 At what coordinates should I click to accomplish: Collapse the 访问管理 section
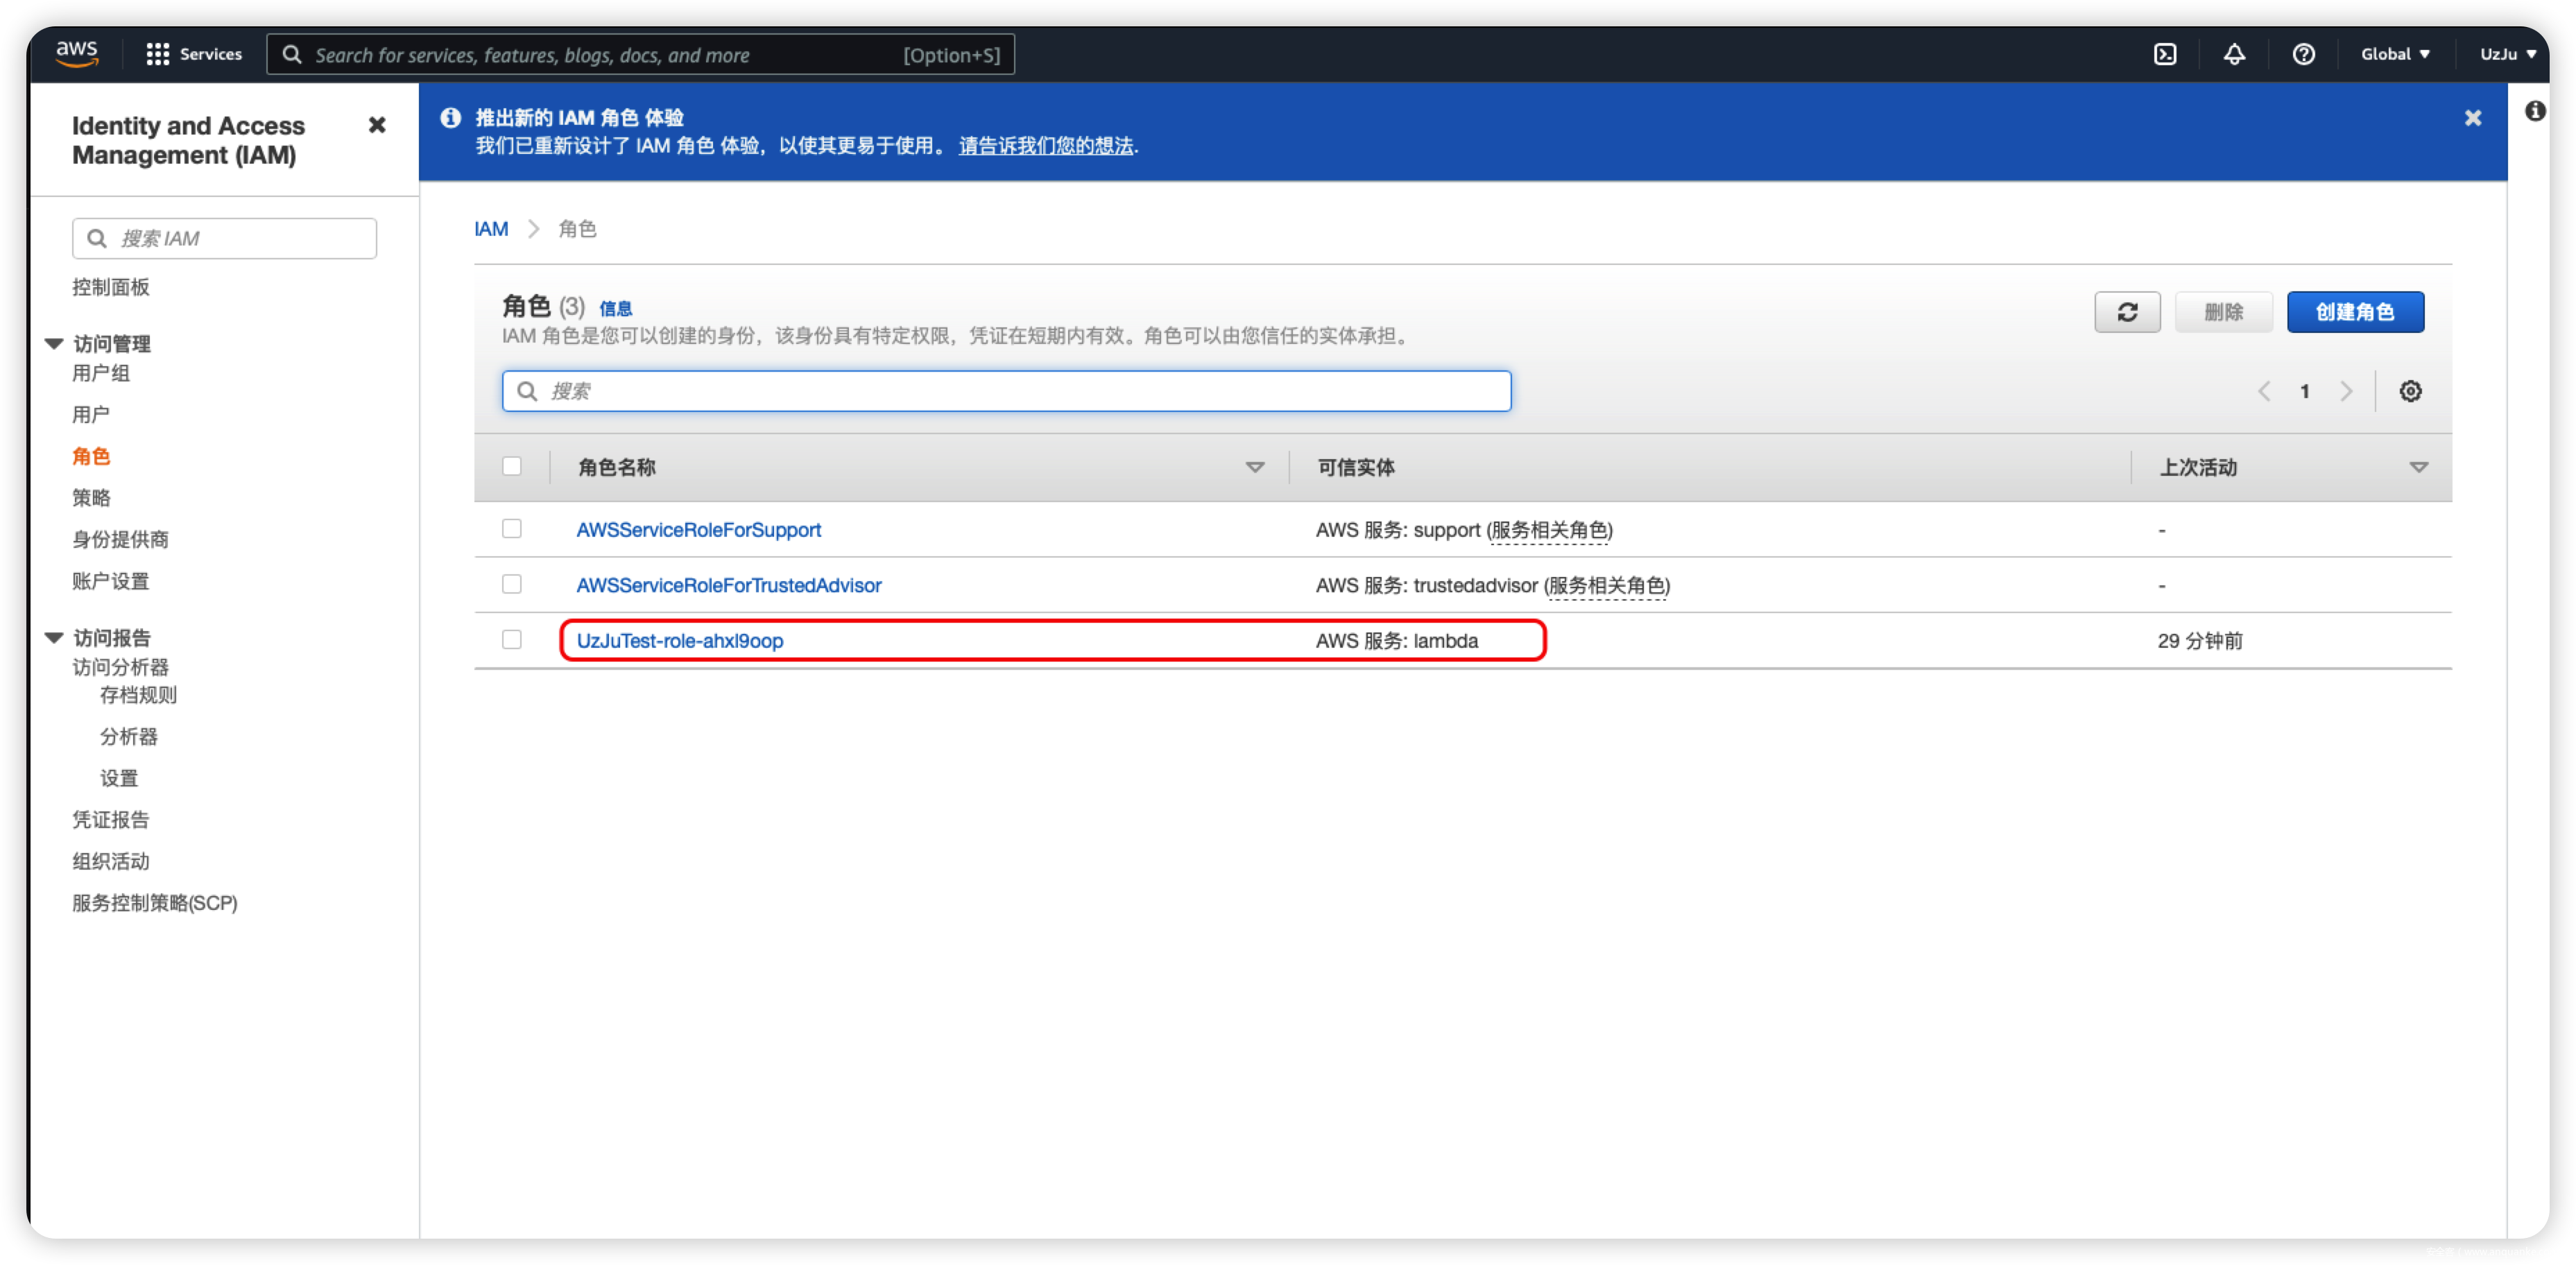[54, 344]
